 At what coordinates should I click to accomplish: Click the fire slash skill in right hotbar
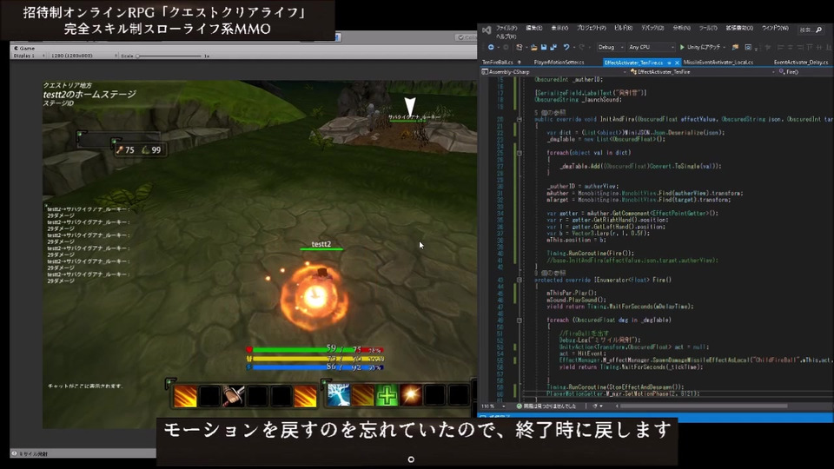click(x=362, y=396)
